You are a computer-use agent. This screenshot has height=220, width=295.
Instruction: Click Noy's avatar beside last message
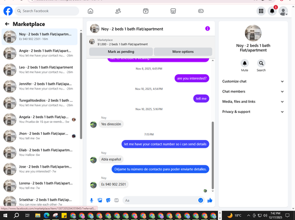93,185
